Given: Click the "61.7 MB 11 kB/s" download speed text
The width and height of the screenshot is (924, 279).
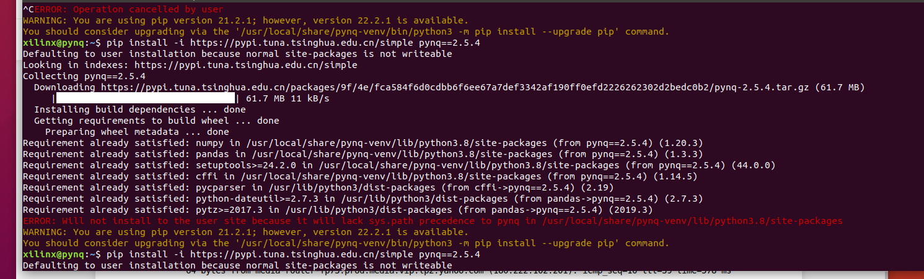Looking at the screenshot, I should (x=288, y=98).
